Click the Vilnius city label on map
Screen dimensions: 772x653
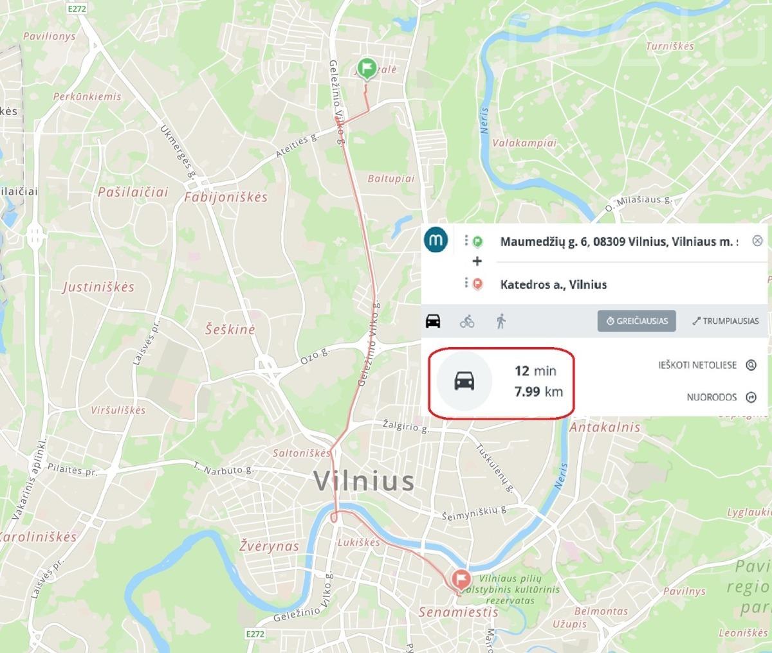point(363,480)
